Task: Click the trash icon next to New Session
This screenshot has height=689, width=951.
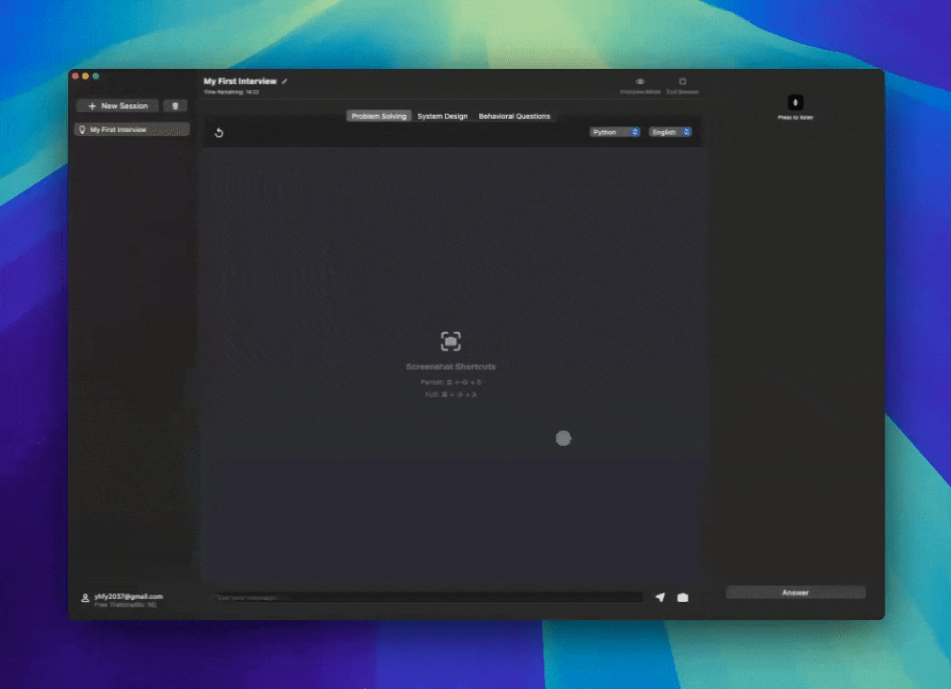Action: click(174, 105)
